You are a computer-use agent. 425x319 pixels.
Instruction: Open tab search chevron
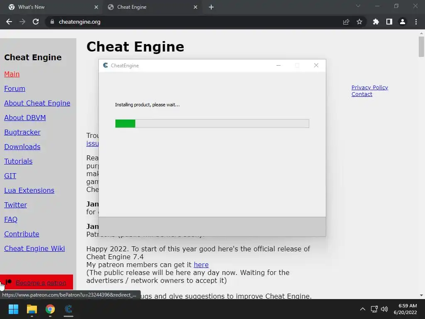click(x=358, y=6)
